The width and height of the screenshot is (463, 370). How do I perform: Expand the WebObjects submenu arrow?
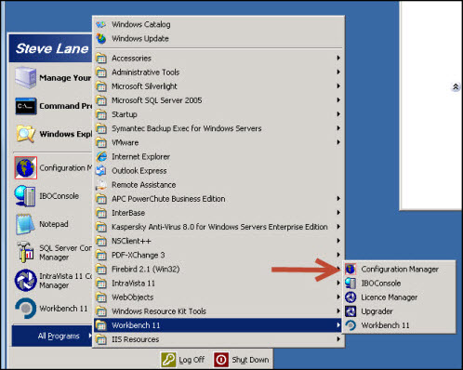(338, 297)
